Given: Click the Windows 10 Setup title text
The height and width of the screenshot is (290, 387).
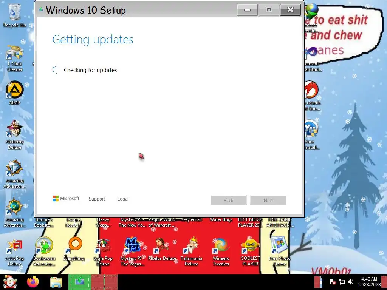Looking at the screenshot, I should (86, 10).
